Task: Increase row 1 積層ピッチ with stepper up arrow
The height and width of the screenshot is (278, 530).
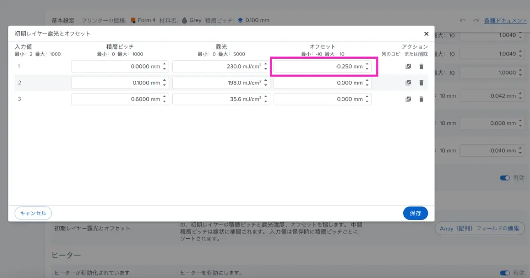Action: 164,64
